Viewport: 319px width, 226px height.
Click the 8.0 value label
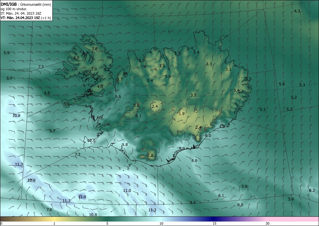click(x=208, y=135)
